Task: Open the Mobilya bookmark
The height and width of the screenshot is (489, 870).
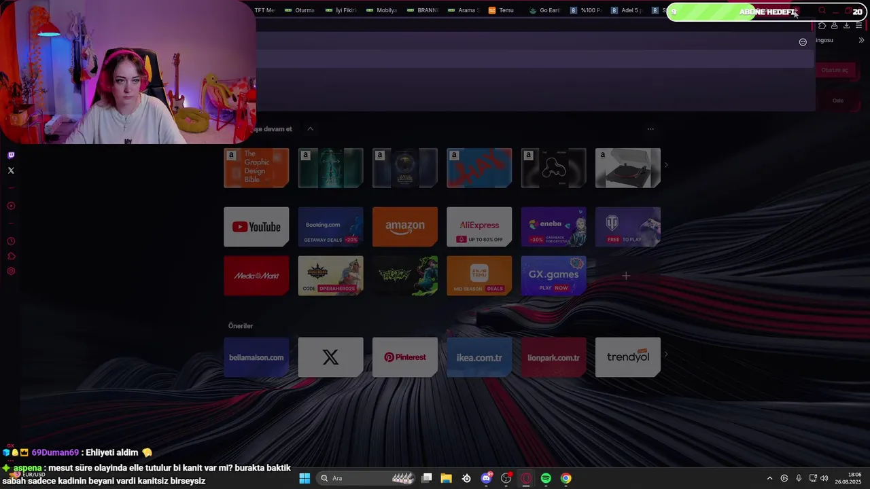Action: click(381, 10)
